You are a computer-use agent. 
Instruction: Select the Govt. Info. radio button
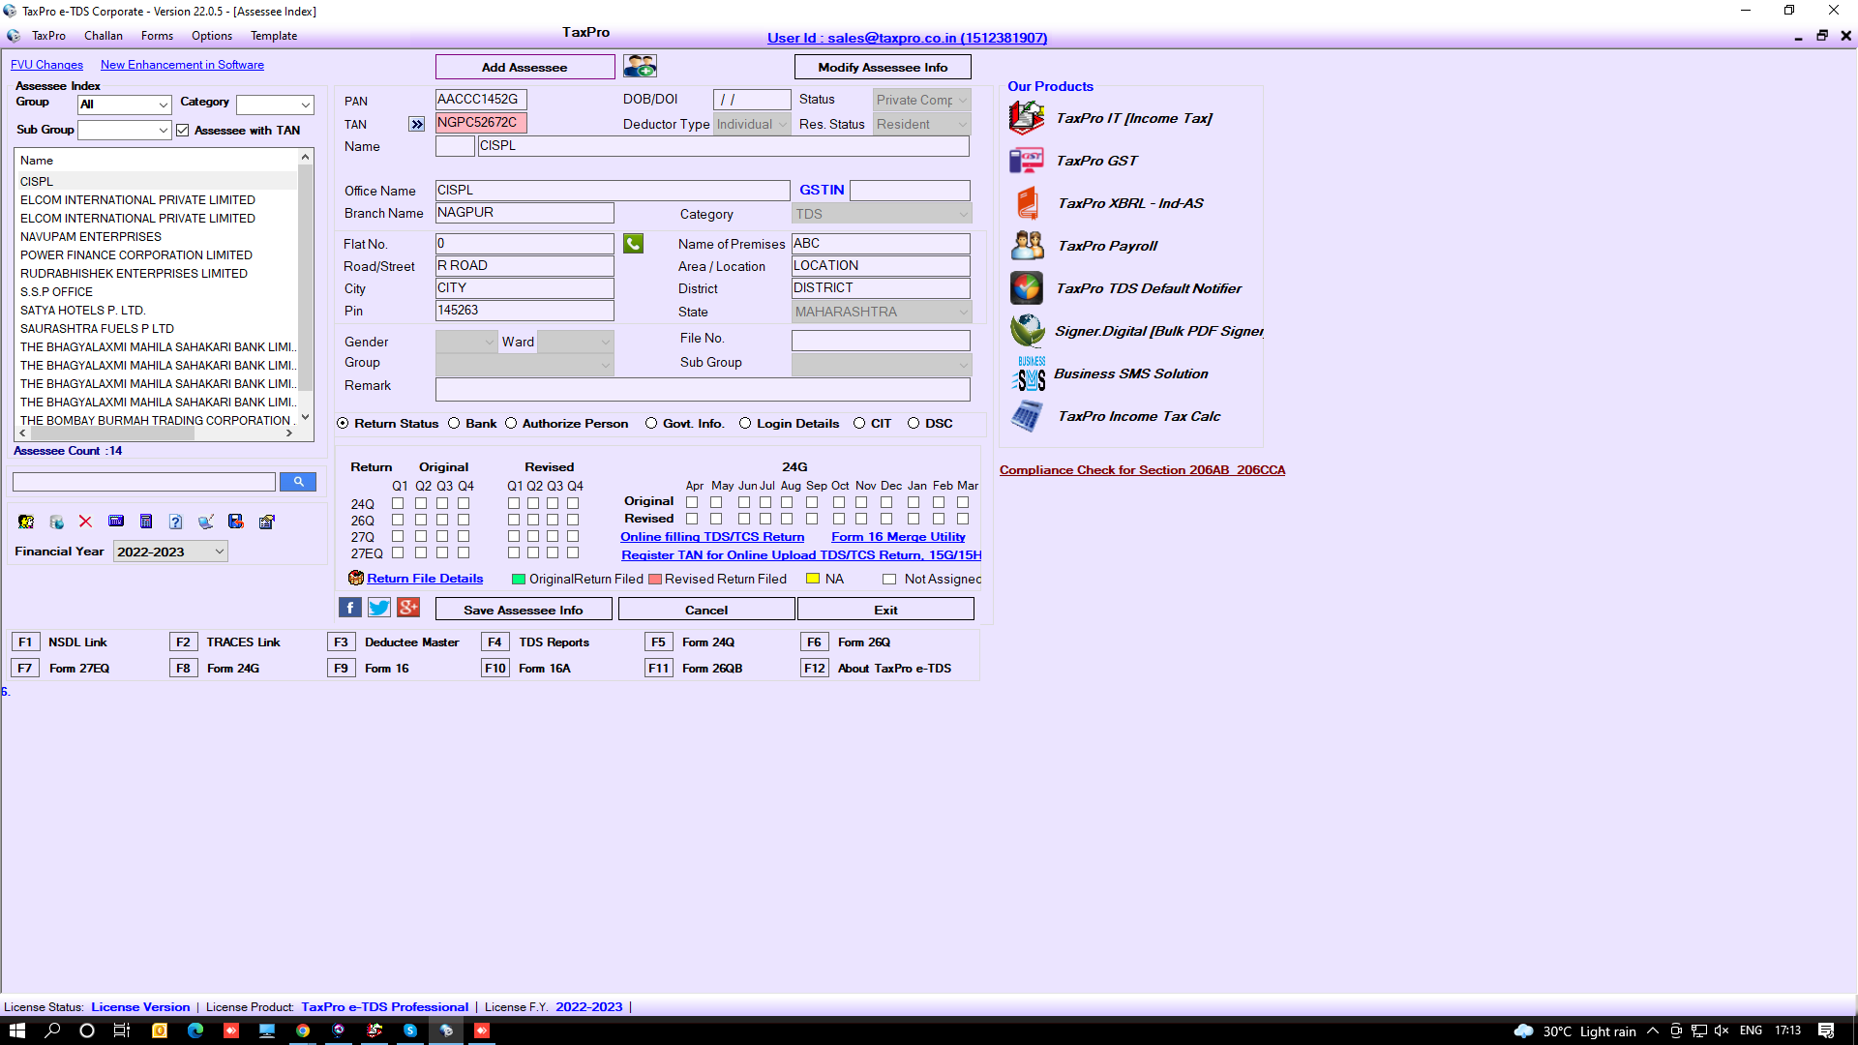[651, 424]
